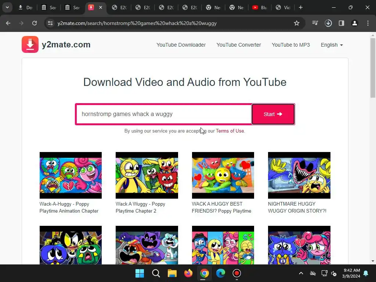Open second-row thumbnail with purple cat character
The width and height of the screenshot is (376, 282).
click(x=147, y=245)
